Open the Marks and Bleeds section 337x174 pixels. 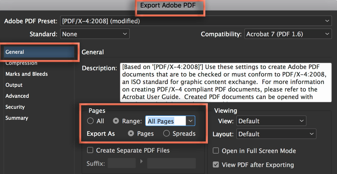click(27, 74)
